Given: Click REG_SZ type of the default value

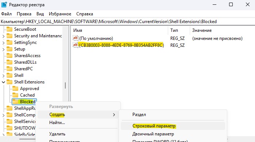Looking at the screenshot, I should point(177,38).
